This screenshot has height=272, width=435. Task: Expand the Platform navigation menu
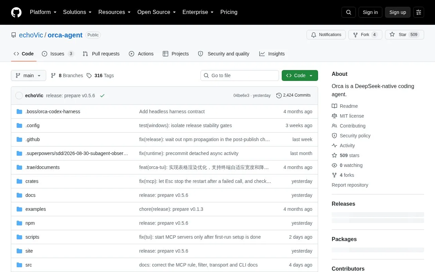click(x=43, y=12)
